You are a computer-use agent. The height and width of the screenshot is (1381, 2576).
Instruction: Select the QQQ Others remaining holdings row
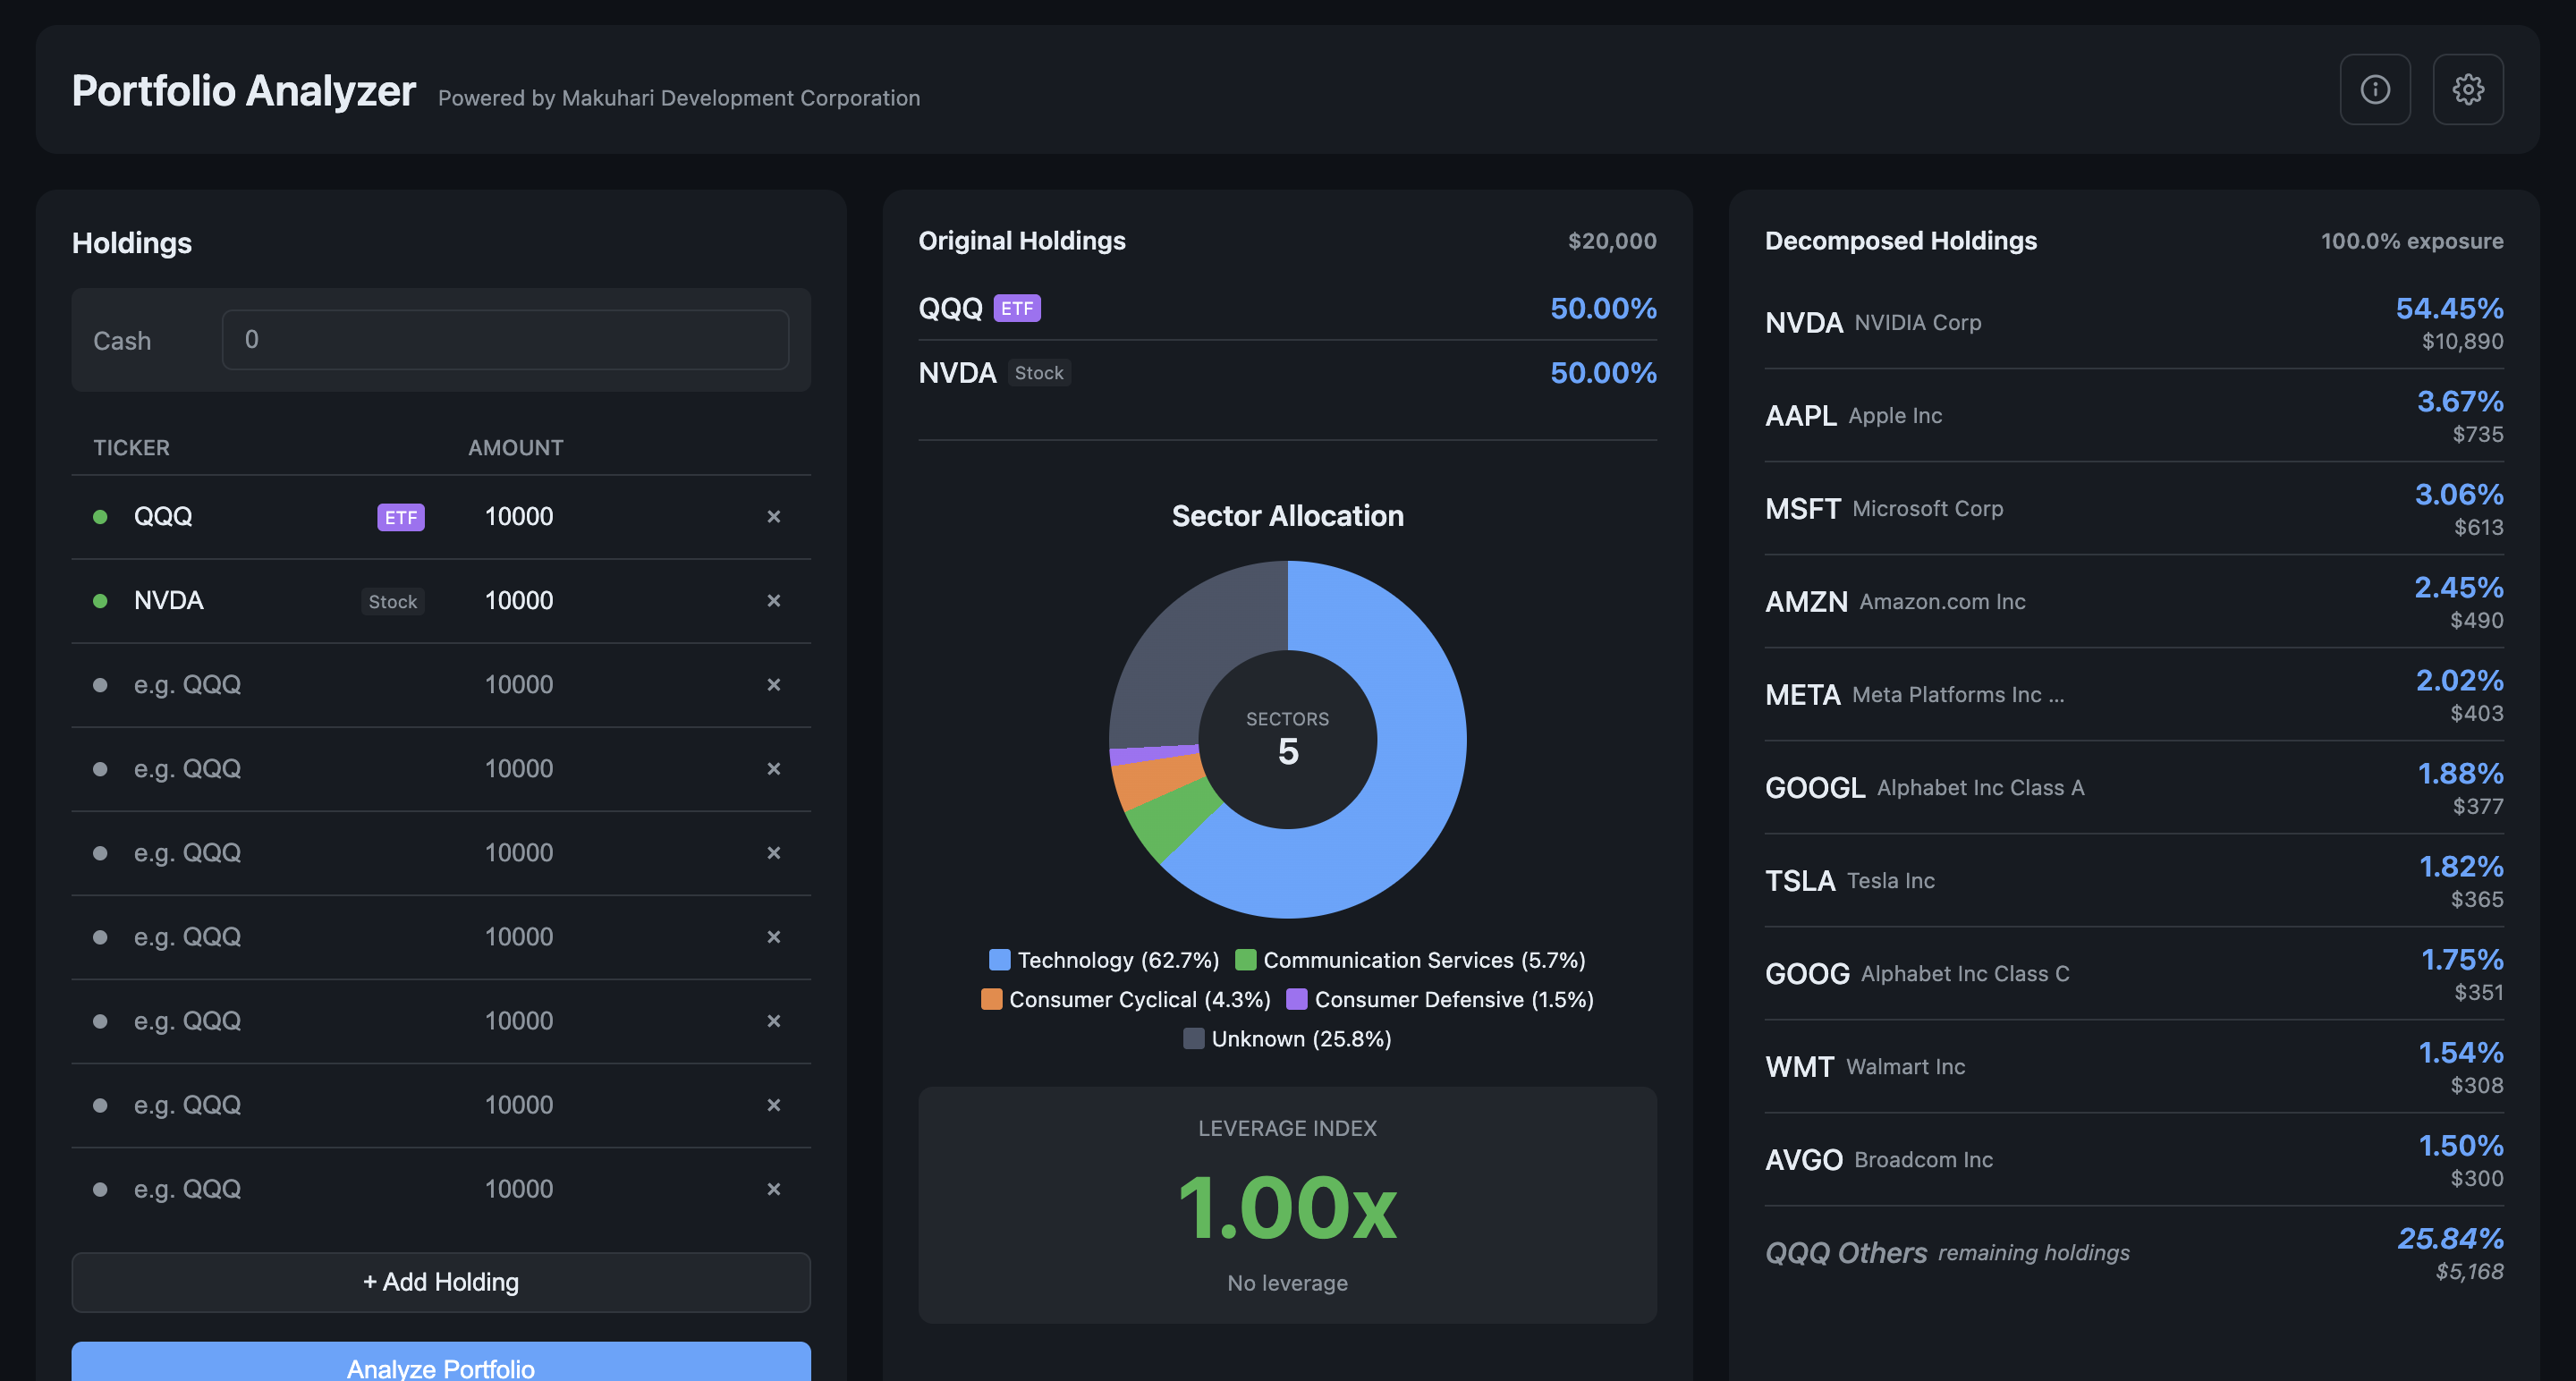2133,1253
